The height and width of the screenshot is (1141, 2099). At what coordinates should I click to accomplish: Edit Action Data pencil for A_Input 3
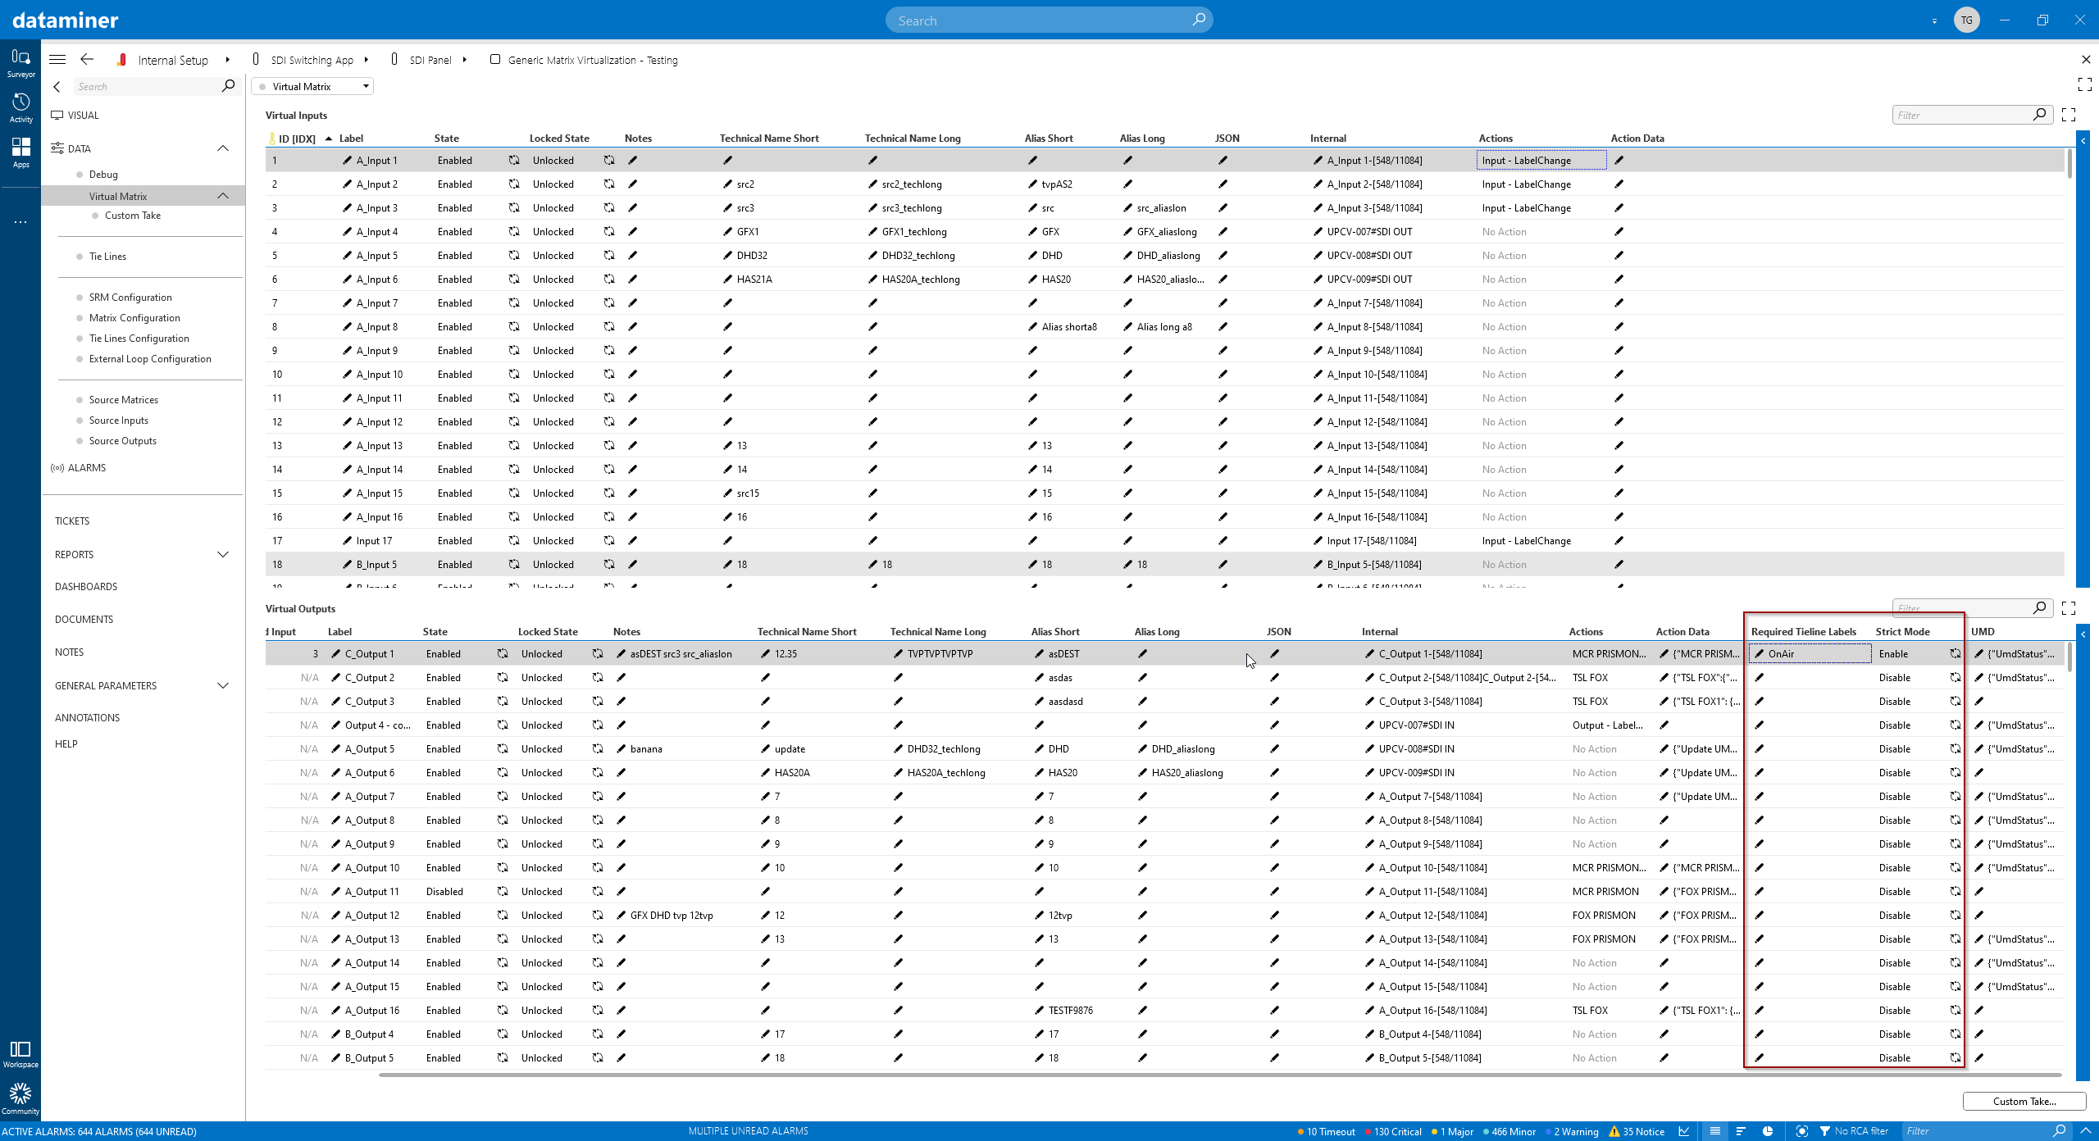tap(1619, 208)
